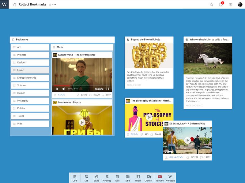Image resolution: width=245 pixels, height=183 pixels.
Task: Add a new Board from toolbar
Action: pyautogui.click(x=96, y=178)
